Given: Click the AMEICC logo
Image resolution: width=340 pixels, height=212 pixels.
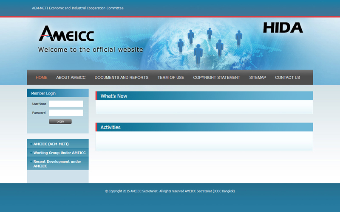Looking at the screenshot, I should 66,33.
